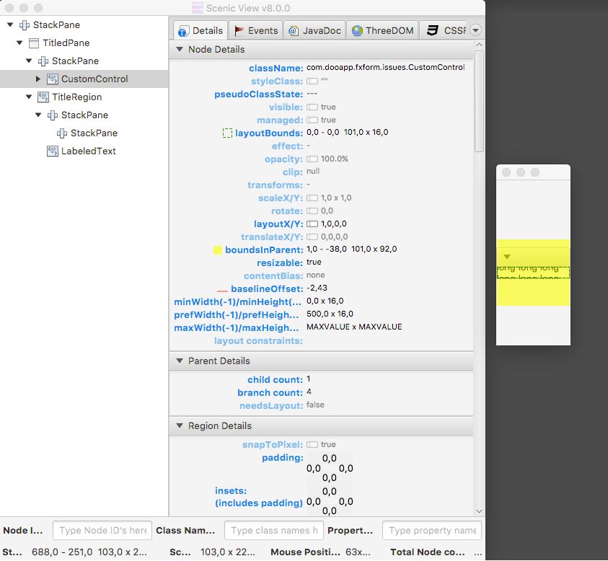Screen dimensions: 608x561
Task: Click the CSS tab shield icon
Action: (433, 30)
